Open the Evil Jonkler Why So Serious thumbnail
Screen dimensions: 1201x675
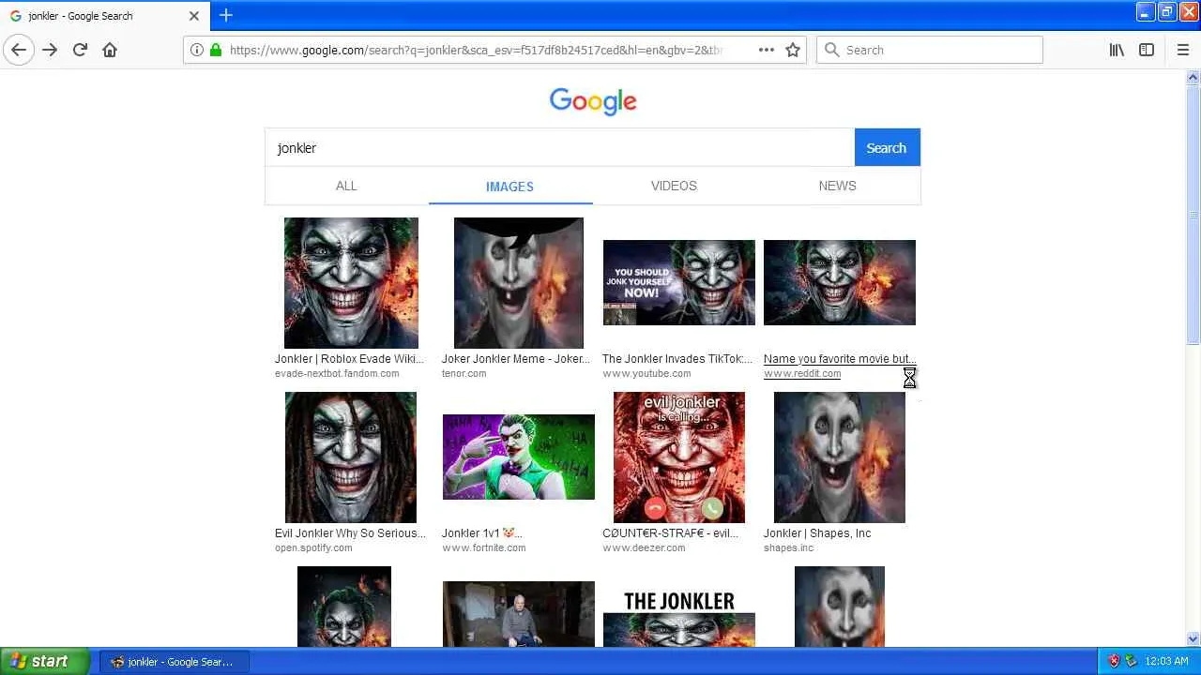[x=351, y=457]
